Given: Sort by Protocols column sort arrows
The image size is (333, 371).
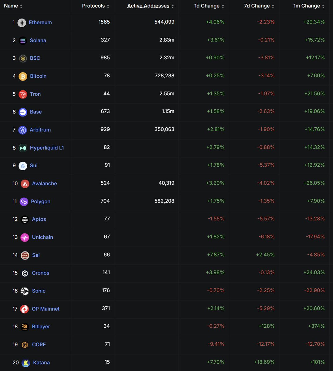Looking at the screenshot, I should pos(108,6).
